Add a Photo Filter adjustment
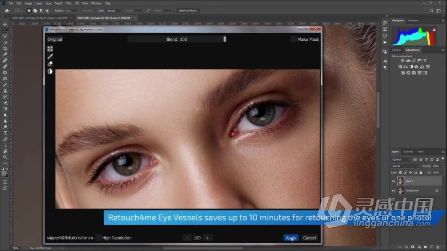447x251 pixels. 417,67
